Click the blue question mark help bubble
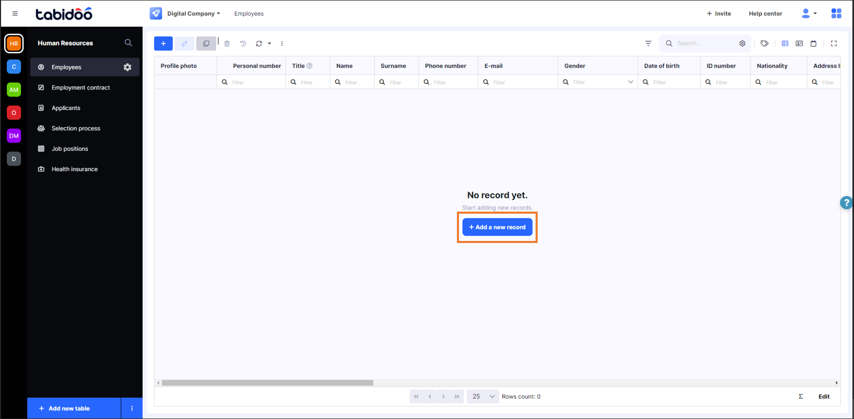 coord(846,203)
